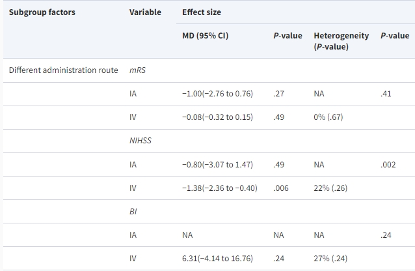This screenshot has width=415, height=271.
Task: Click the 27% (.24) heterogeneity cell
Action: 330,259
